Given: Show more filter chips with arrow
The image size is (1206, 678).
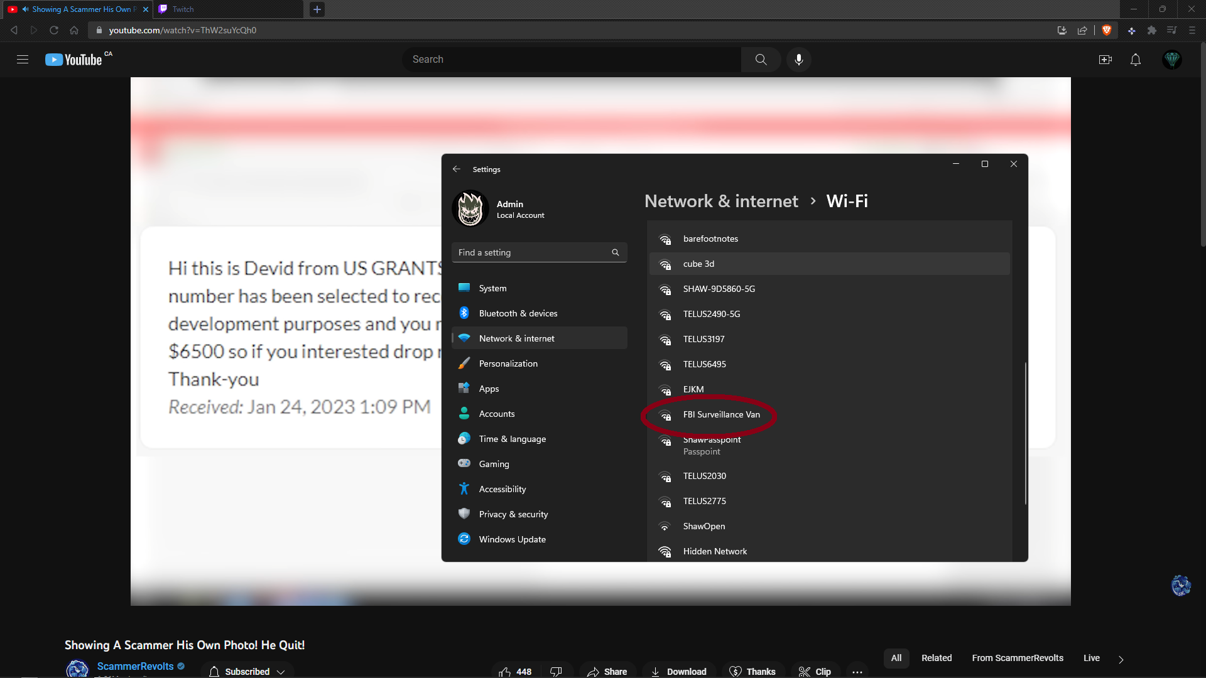Looking at the screenshot, I should 1121,659.
